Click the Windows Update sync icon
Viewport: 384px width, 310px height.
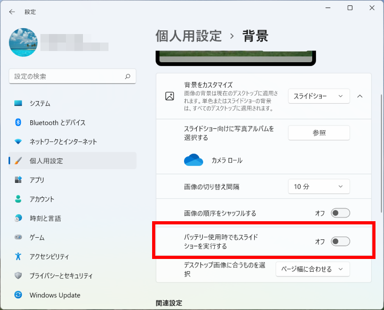point(18,295)
